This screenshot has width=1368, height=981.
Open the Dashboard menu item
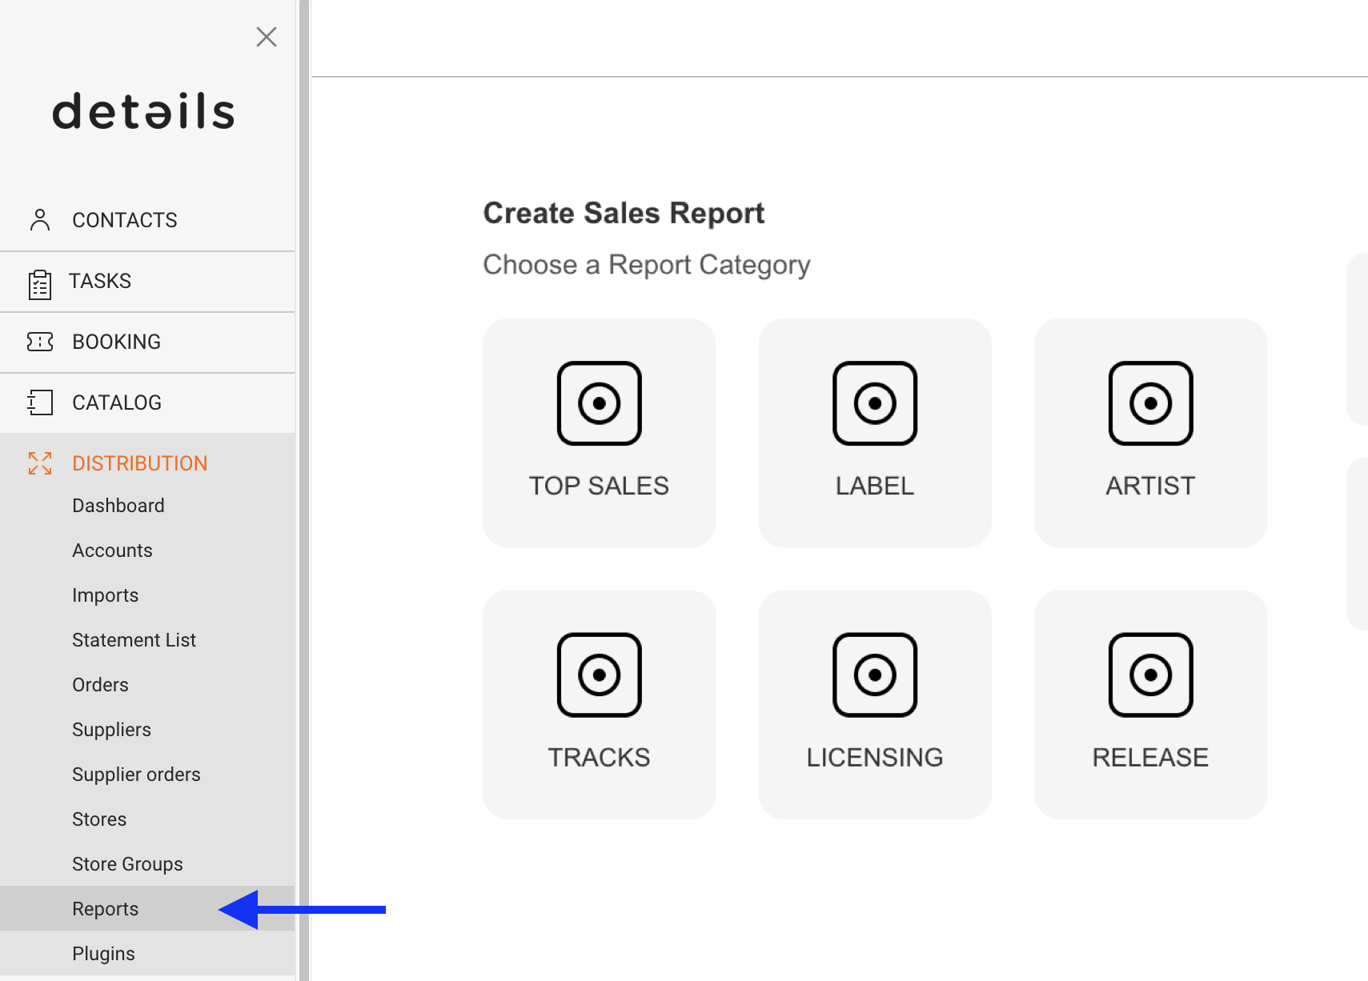point(118,505)
